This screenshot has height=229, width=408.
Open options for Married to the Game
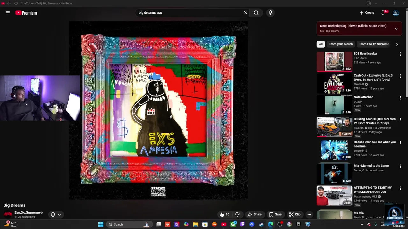click(x=400, y=167)
